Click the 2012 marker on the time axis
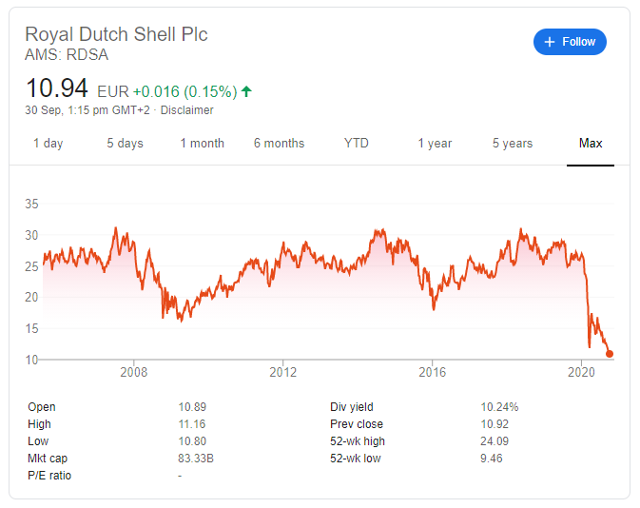Viewport: 640px width, 508px height. 282,372
